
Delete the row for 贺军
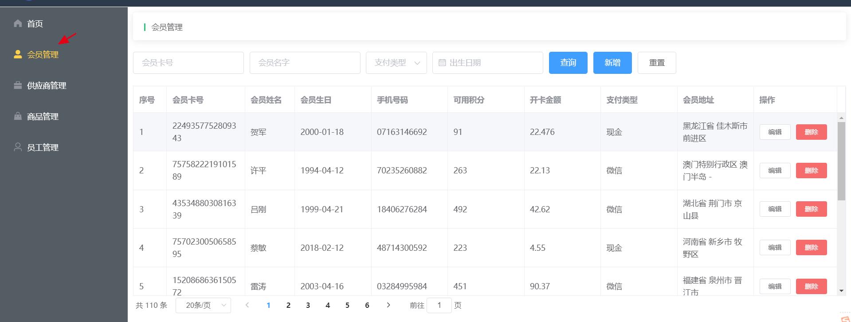tap(811, 132)
